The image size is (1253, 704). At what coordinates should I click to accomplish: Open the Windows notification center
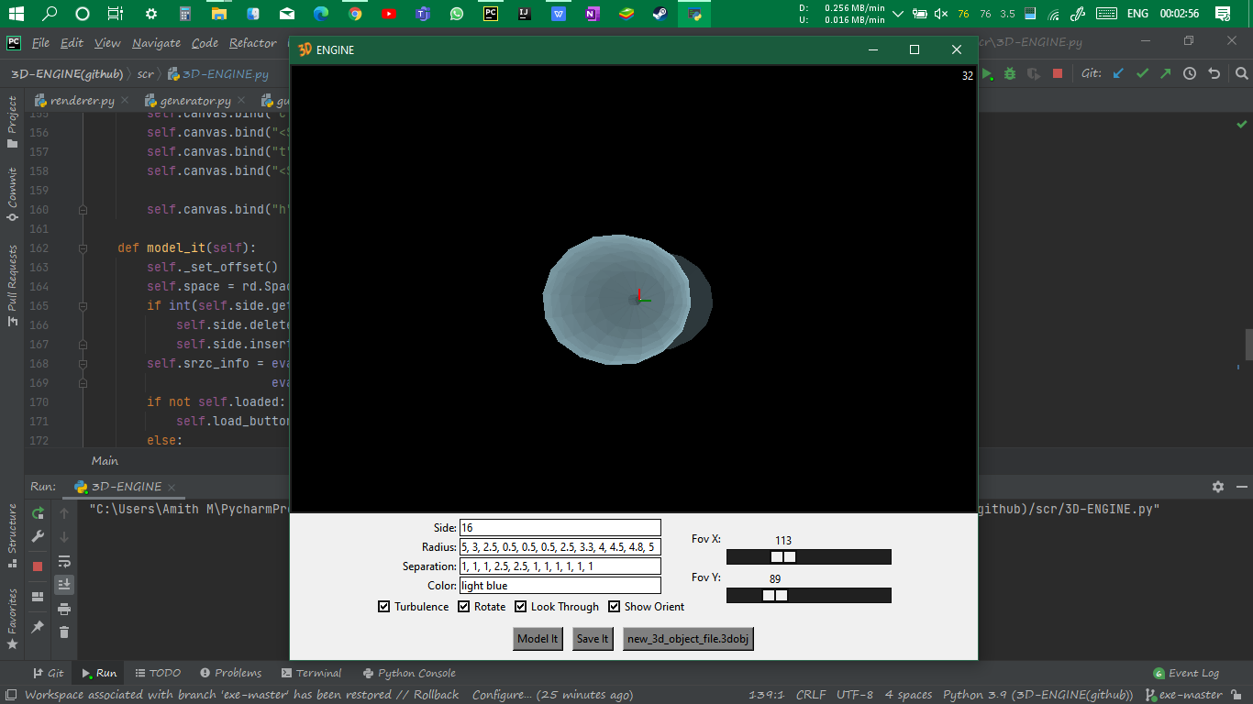pos(1223,14)
